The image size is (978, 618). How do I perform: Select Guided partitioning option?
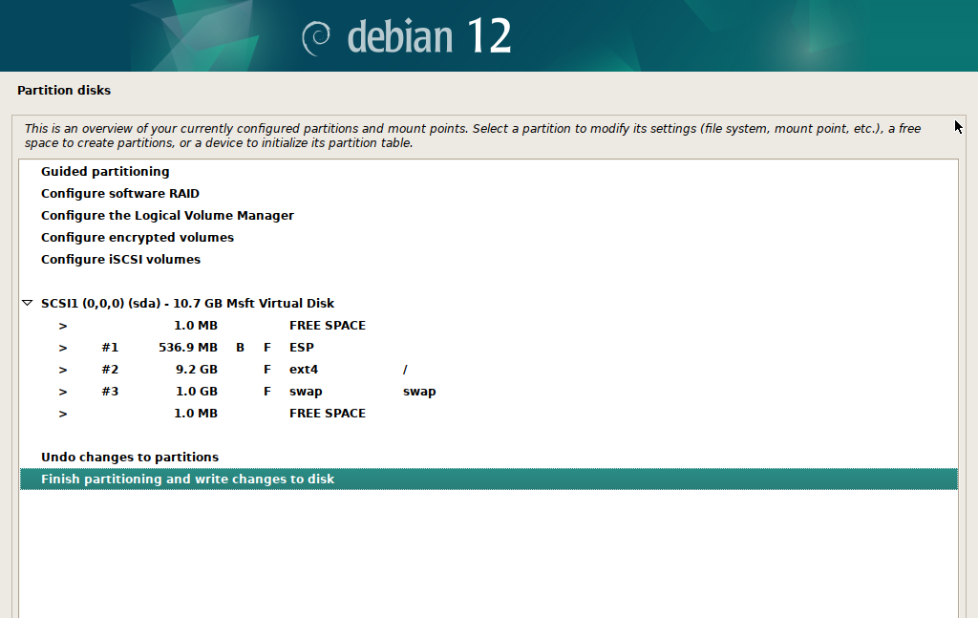pyautogui.click(x=488, y=172)
